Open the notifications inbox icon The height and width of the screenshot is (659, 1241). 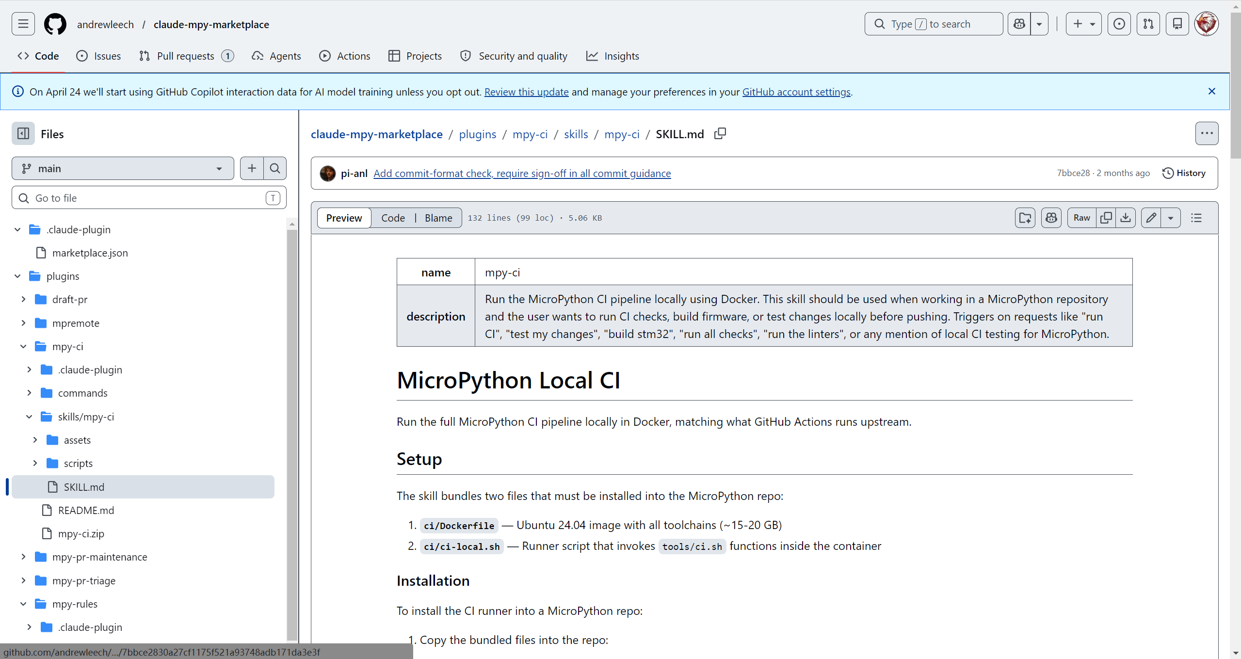pyautogui.click(x=1177, y=24)
